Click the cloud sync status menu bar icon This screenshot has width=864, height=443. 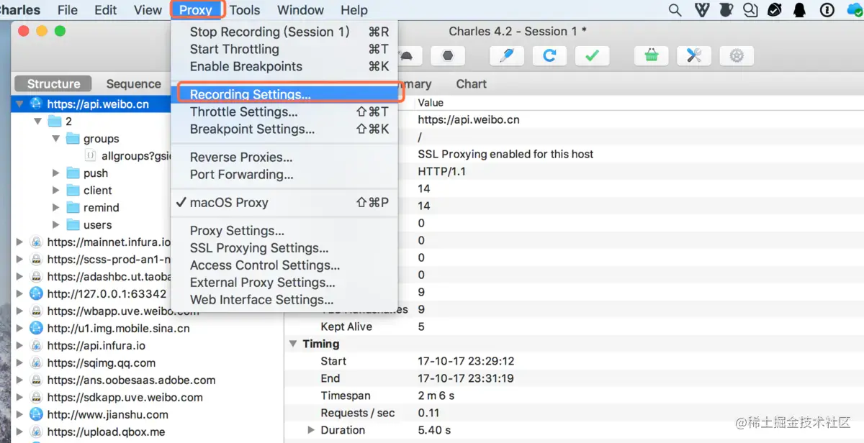coord(855,10)
